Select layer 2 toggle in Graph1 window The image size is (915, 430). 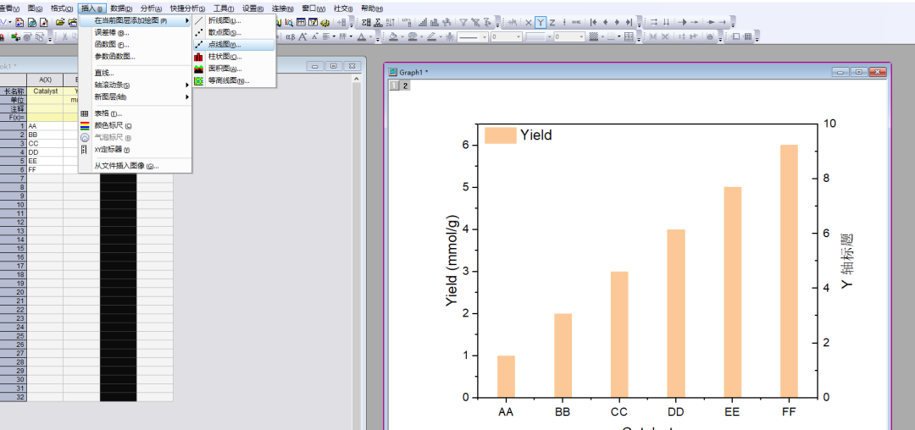point(405,85)
